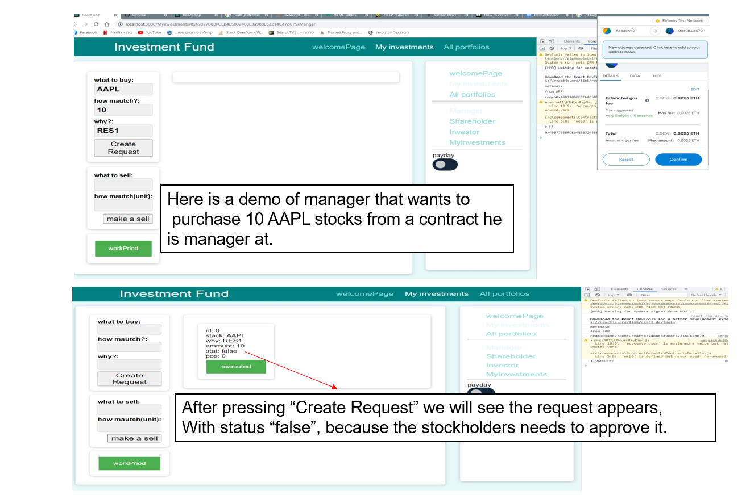Click the top workPriod button
This screenshot has height=495, width=750.
123,249
